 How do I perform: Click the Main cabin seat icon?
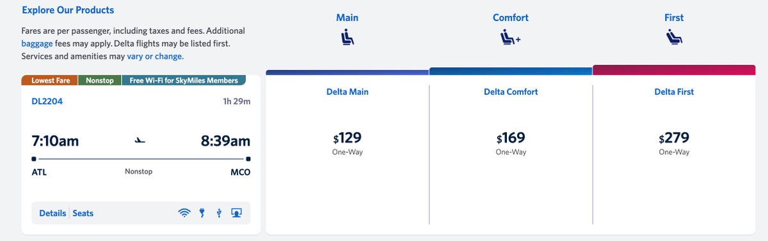(347, 38)
